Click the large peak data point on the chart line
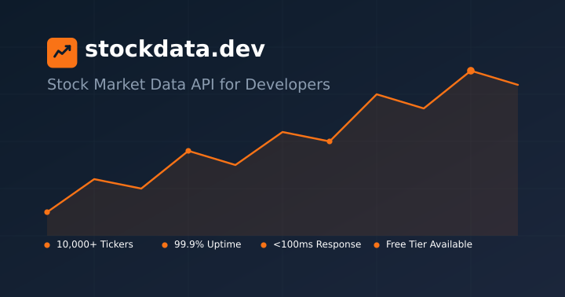Image resolution: width=565 pixels, height=297 pixels. pyautogui.click(x=471, y=71)
